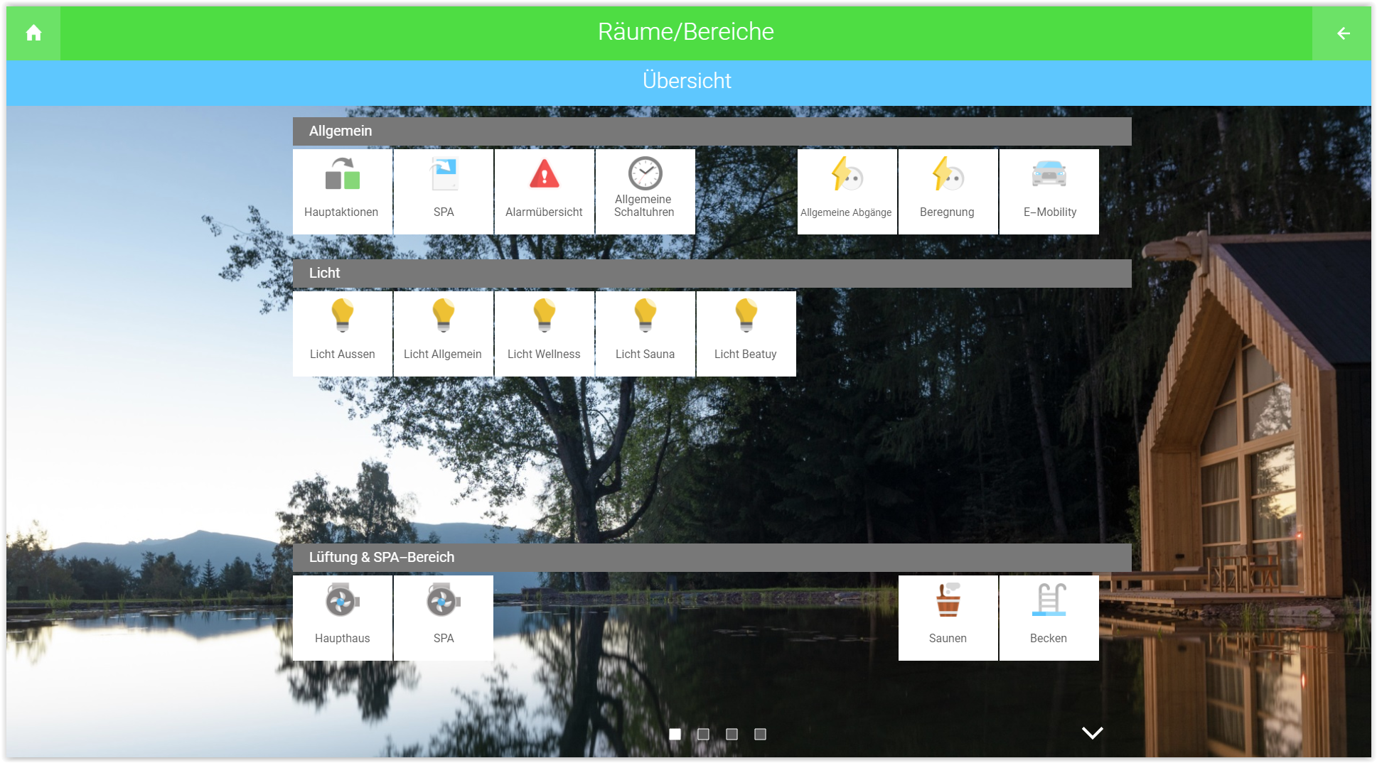The image size is (1377, 763).
Task: Open the Licht Allgemein tile
Action: pos(444,333)
